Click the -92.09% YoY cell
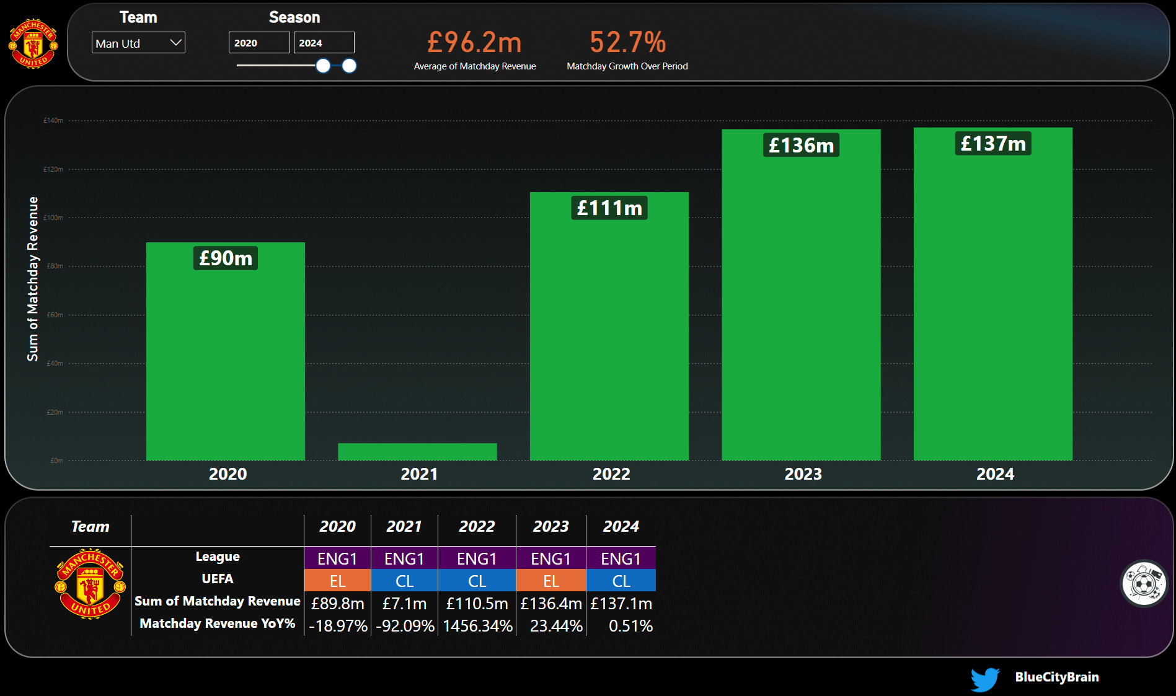Viewport: 1176px width, 696px height. [405, 626]
